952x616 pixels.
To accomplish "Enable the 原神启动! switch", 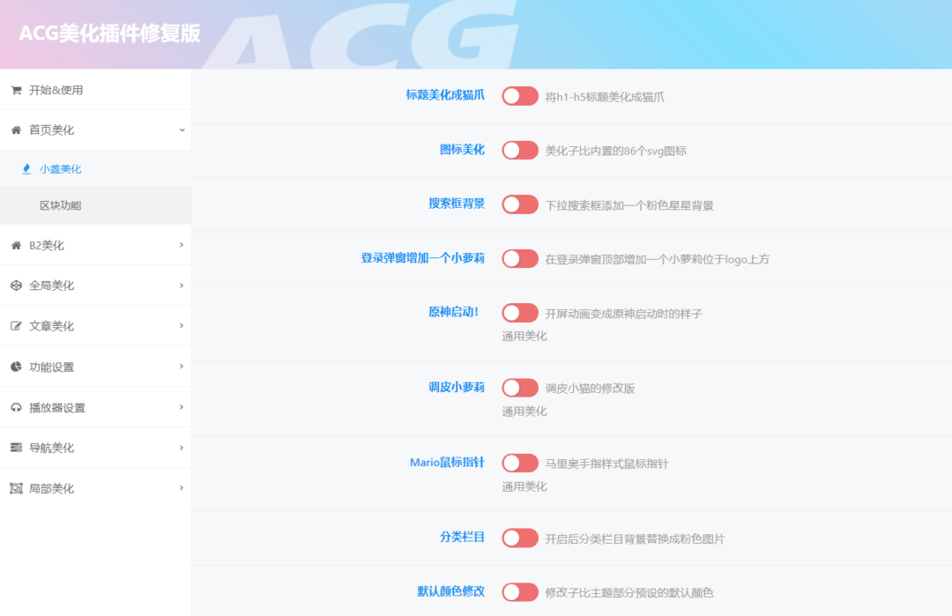I will pyautogui.click(x=520, y=313).
